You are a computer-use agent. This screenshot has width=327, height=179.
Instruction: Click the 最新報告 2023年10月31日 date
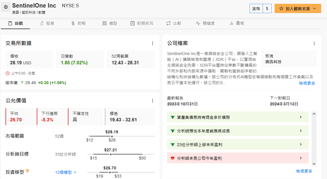point(182,104)
